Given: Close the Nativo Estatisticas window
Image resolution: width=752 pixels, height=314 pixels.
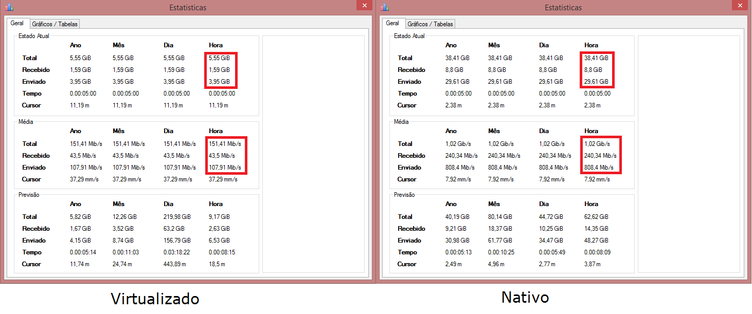Looking at the screenshot, I should (740, 5).
